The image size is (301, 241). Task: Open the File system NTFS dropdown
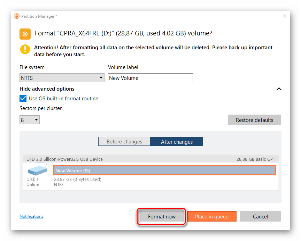click(62, 78)
